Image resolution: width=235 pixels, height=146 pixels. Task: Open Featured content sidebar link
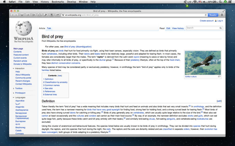21,55
